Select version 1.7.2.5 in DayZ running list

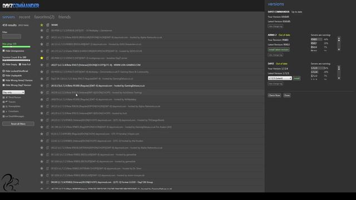click(x=319, y=68)
